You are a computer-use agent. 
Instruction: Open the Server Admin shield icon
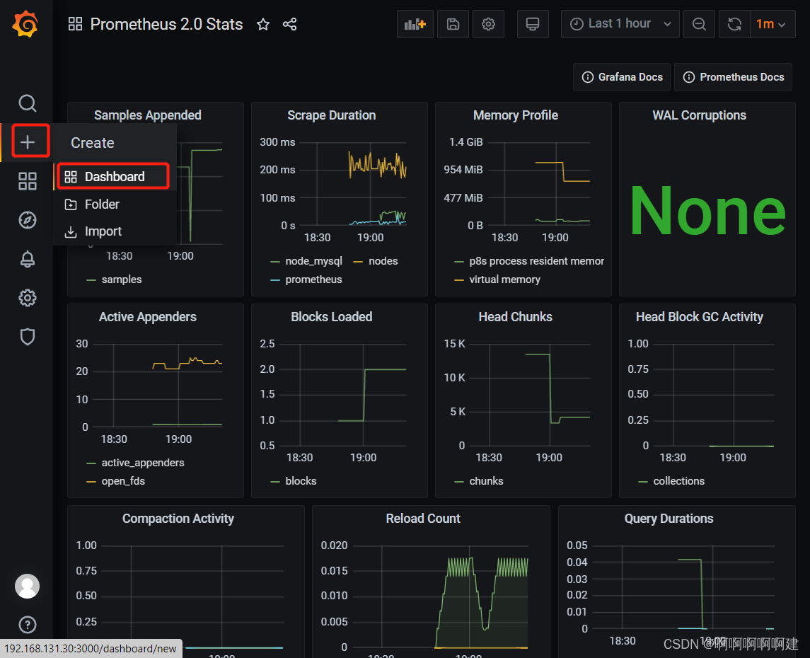coord(27,337)
